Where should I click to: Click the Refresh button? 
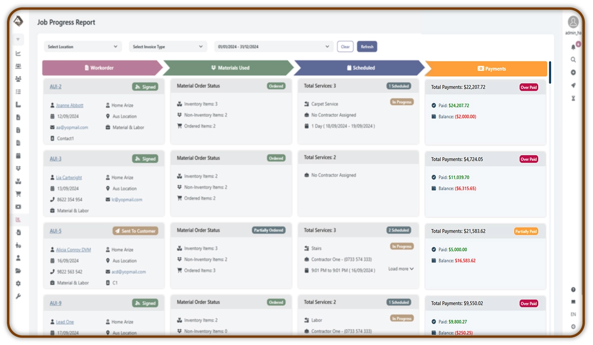coord(367,46)
